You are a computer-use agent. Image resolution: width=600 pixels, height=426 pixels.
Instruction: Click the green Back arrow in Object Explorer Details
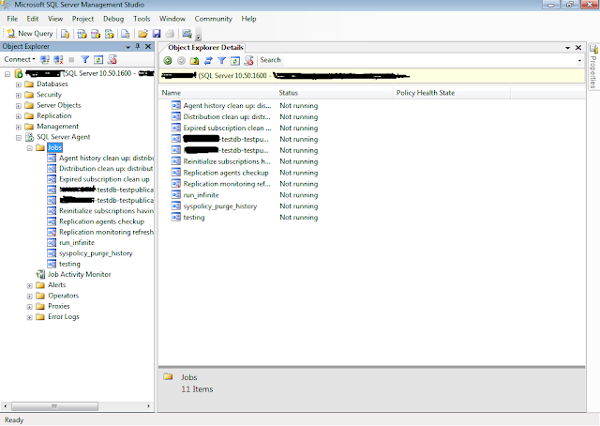(x=168, y=61)
